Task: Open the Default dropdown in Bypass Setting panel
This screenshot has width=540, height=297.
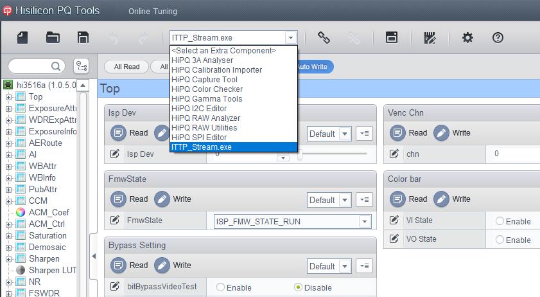Action: [345, 266]
